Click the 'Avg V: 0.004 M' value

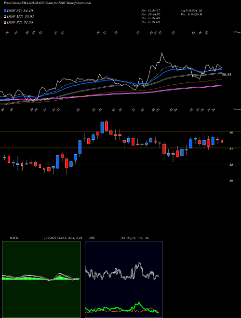pos(191,11)
